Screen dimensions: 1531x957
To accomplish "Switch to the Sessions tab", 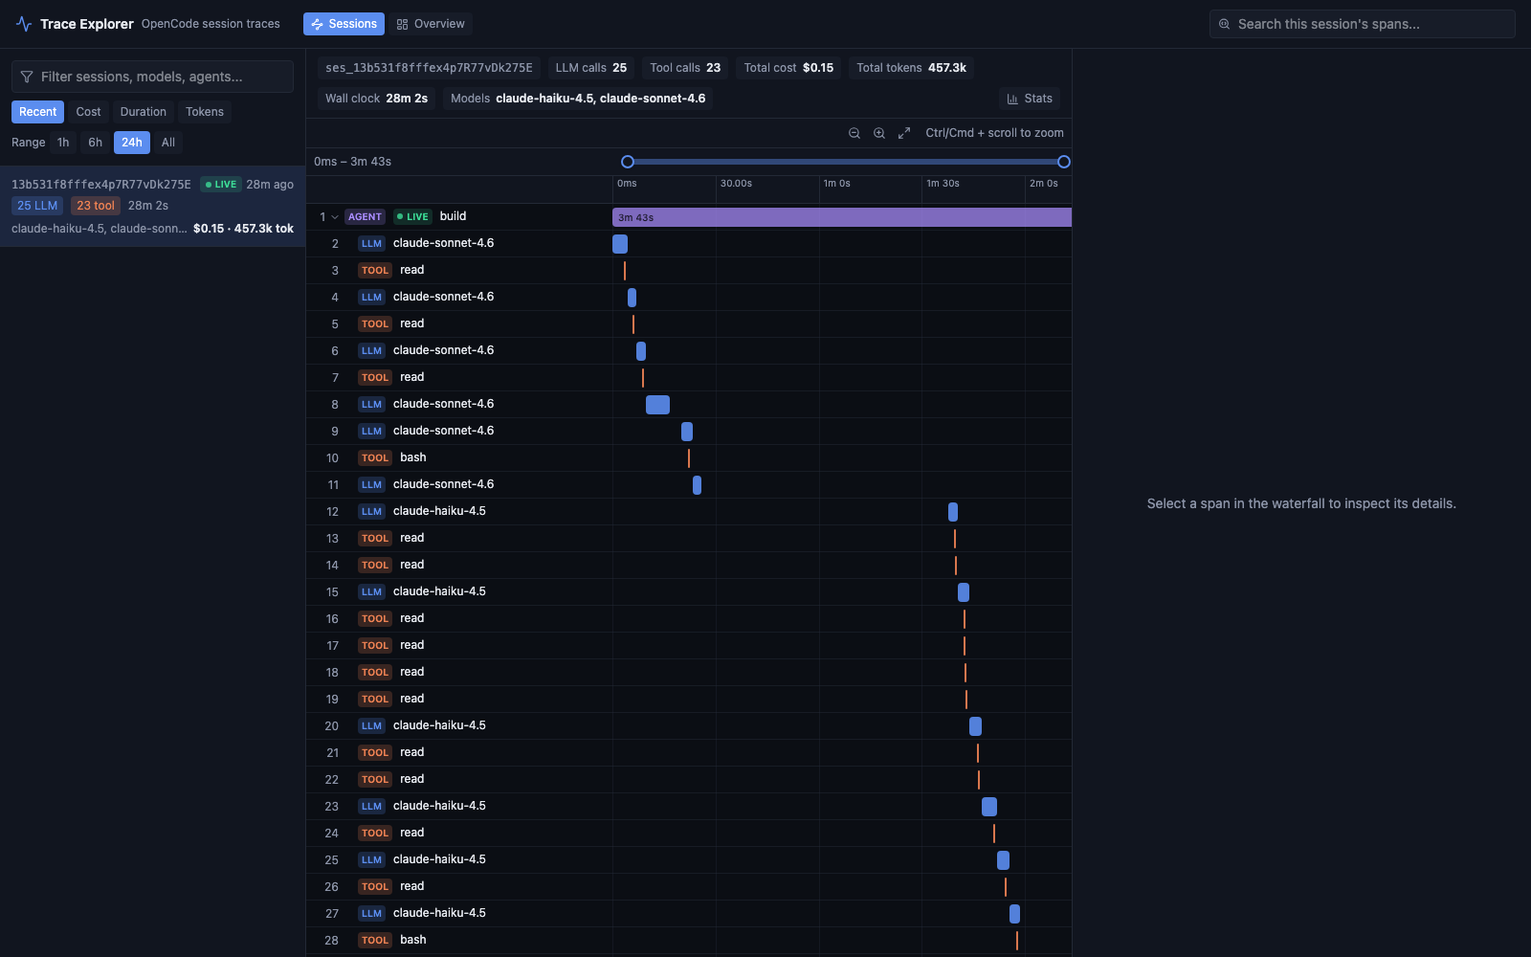I will [344, 24].
